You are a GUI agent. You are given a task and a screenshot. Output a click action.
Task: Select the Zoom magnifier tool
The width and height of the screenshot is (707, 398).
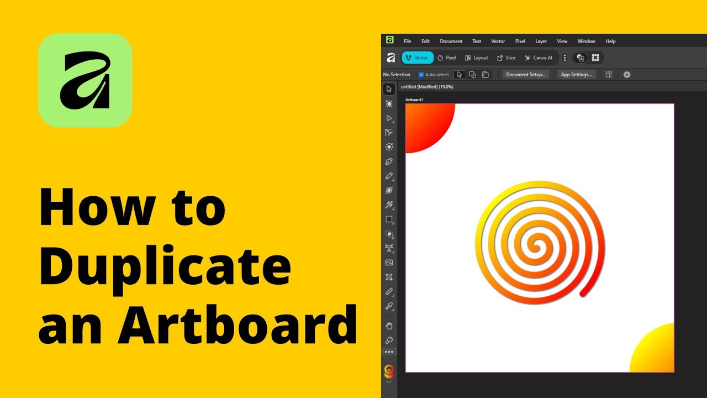(x=389, y=340)
